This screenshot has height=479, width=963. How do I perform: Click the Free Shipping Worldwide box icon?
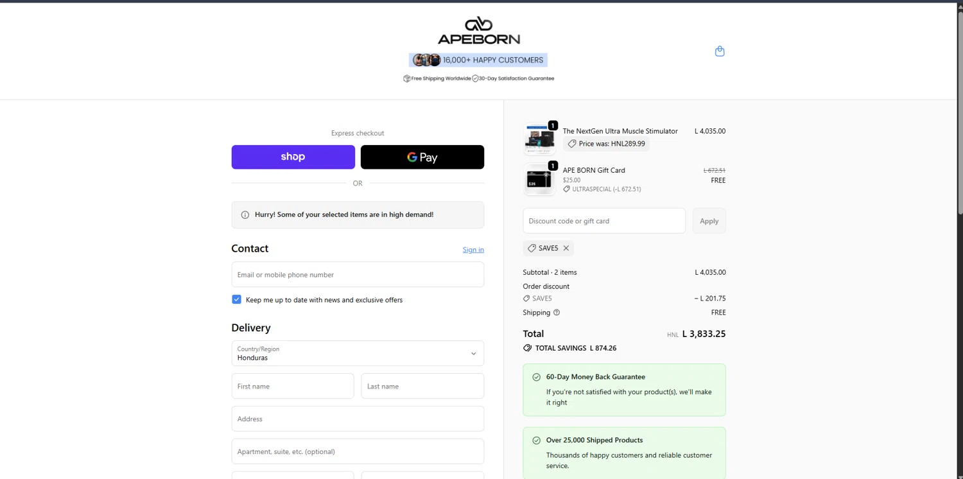coord(406,78)
